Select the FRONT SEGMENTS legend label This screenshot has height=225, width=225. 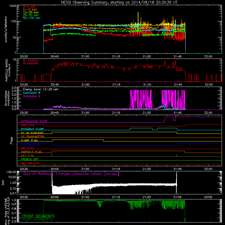point(39,216)
